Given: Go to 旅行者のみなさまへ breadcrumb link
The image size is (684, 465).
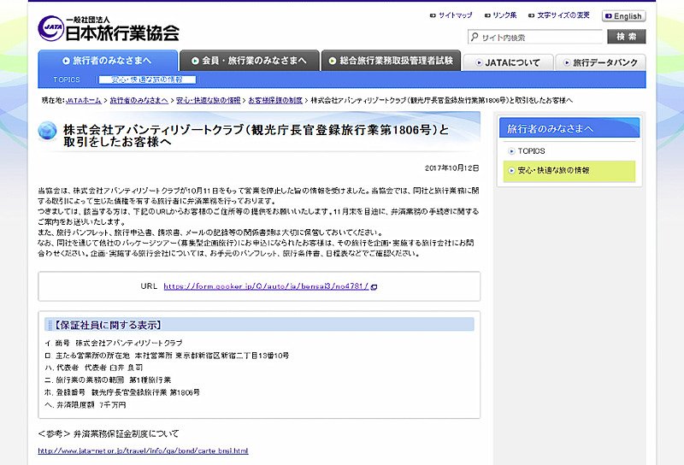Looking at the screenshot, I should click(139, 100).
